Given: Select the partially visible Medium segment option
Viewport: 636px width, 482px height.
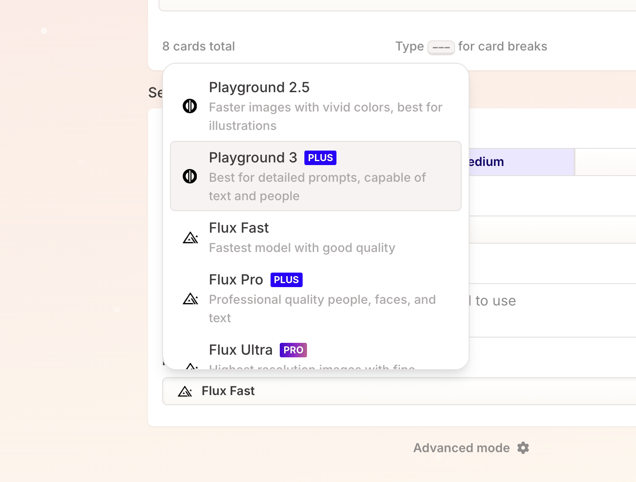Looking at the screenshot, I should (521, 162).
